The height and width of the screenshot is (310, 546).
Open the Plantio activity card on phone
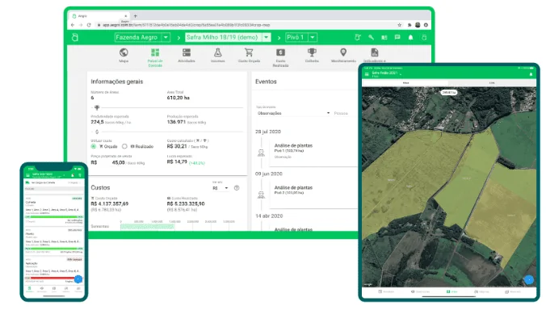[x=53, y=241]
